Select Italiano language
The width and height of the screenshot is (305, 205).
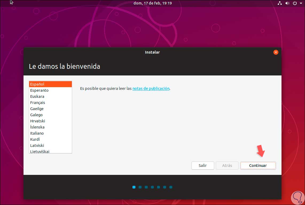click(50, 133)
